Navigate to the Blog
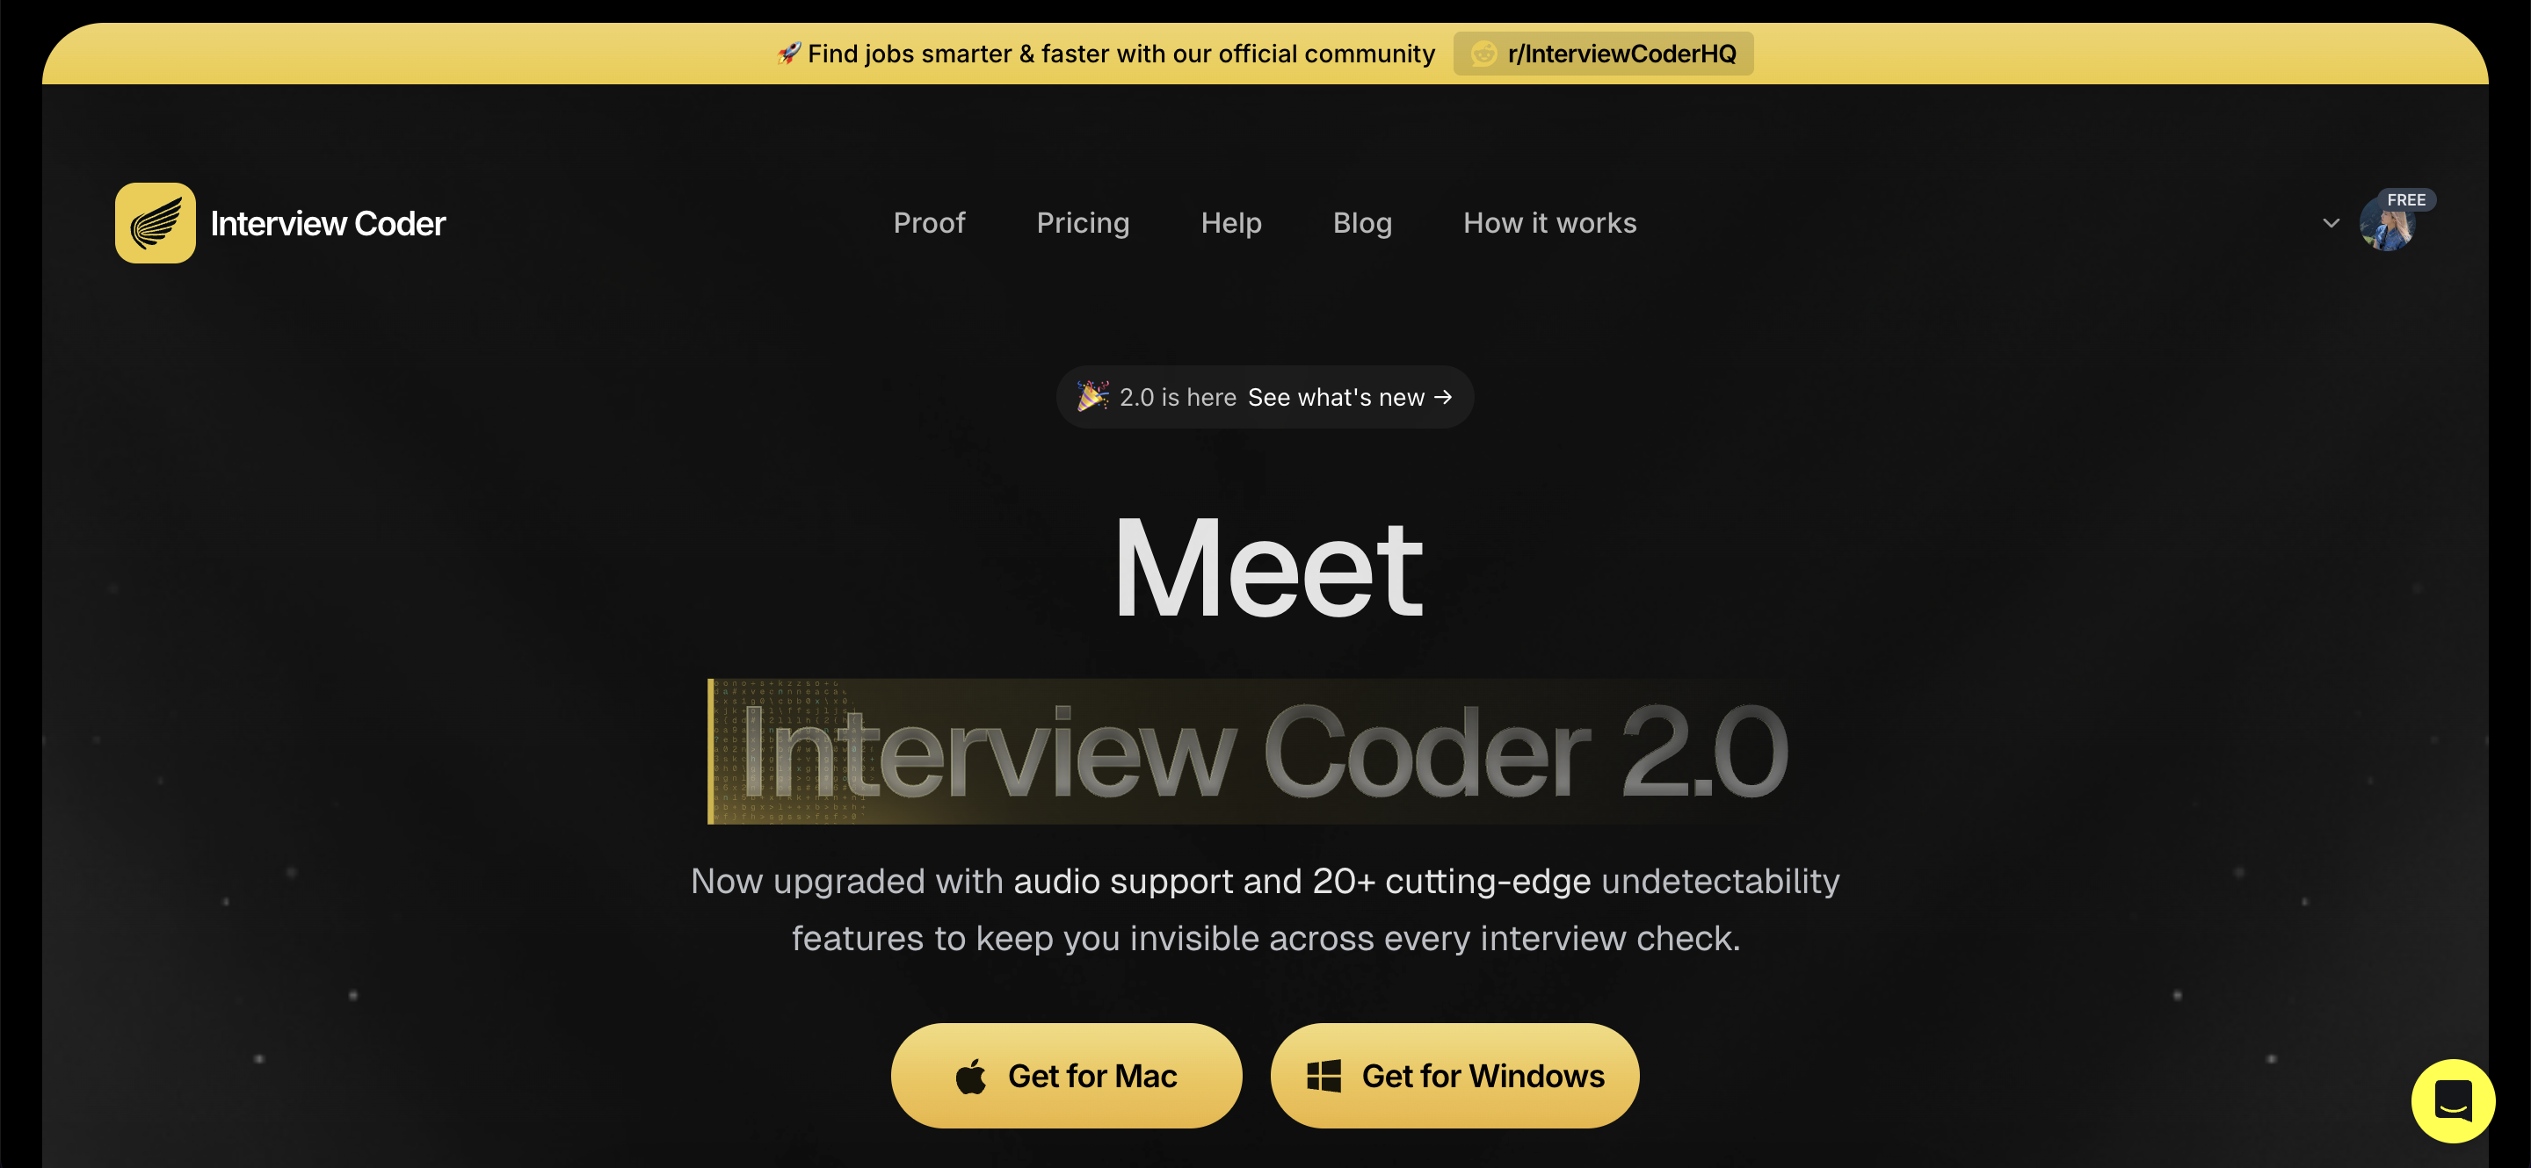Image resolution: width=2531 pixels, height=1168 pixels. point(1362,223)
